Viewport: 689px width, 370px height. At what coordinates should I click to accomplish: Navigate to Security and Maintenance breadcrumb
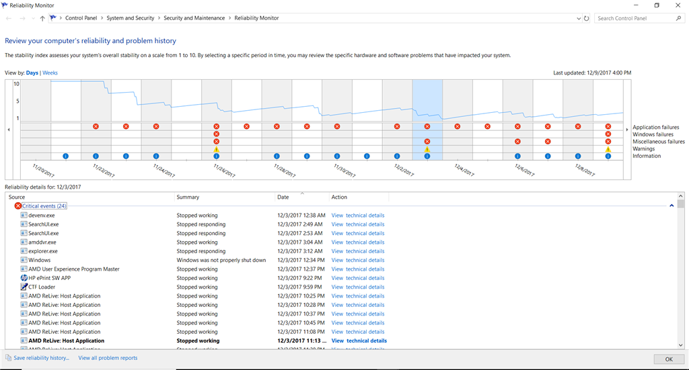194,18
